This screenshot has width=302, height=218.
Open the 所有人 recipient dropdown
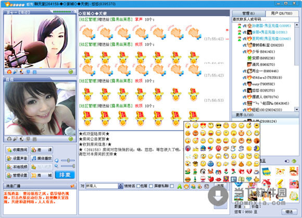pos(121,186)
